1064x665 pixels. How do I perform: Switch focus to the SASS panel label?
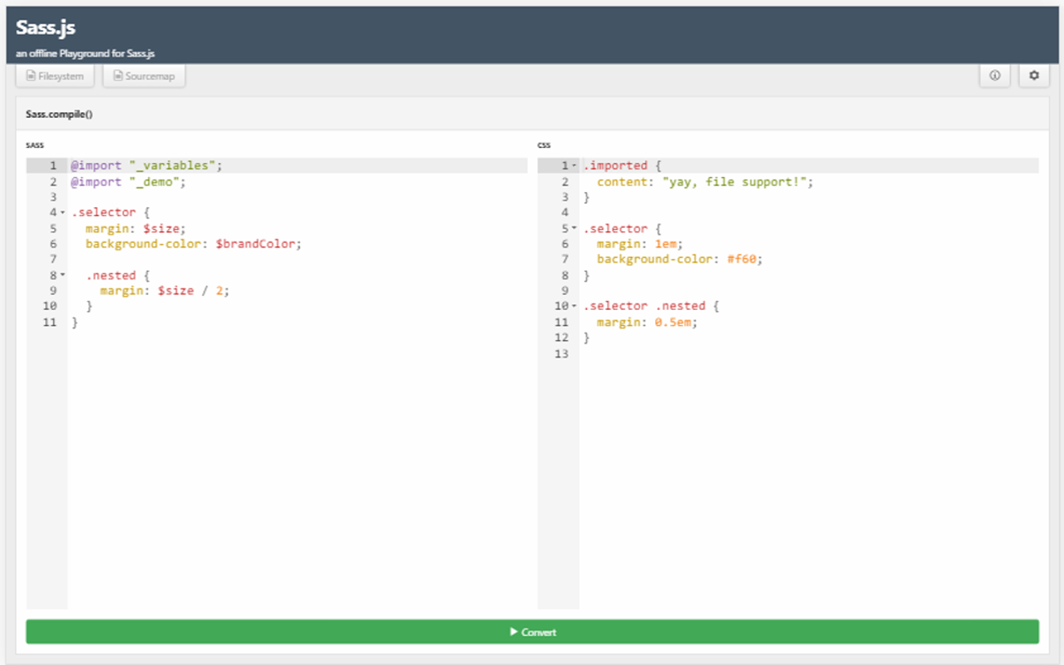[34, 145]
